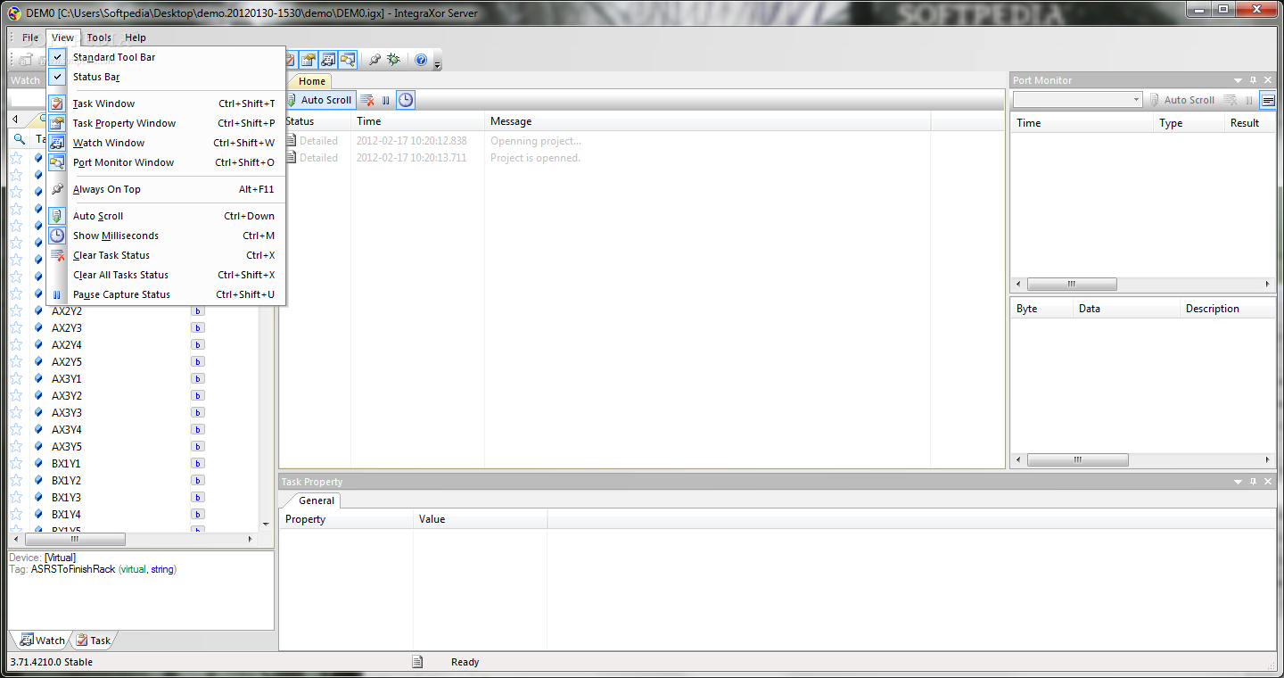Viewport: 1284px width, 678px height.
Task: Pin the Port Monitor panel with pushpin icon
Action: pyautogui.click(x=1253, y=80)
